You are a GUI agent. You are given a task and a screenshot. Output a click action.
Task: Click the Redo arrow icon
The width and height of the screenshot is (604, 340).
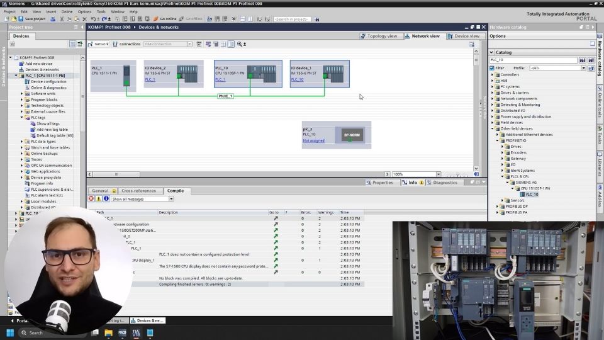(104, 19)
